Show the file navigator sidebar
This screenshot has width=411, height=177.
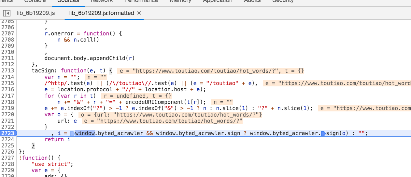click(x=7, y=13)
